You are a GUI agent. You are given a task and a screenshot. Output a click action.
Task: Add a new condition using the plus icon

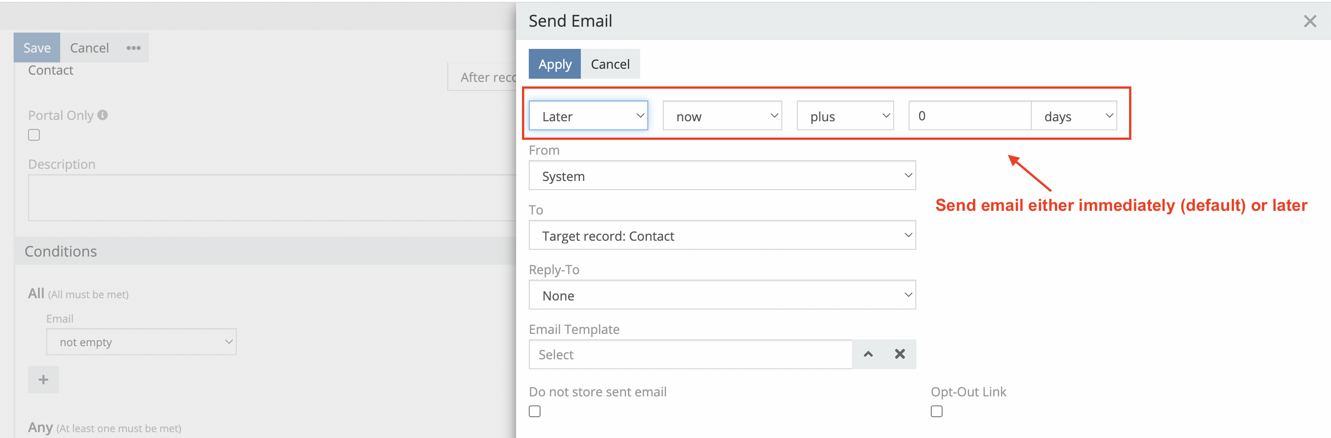coord(43,379)
